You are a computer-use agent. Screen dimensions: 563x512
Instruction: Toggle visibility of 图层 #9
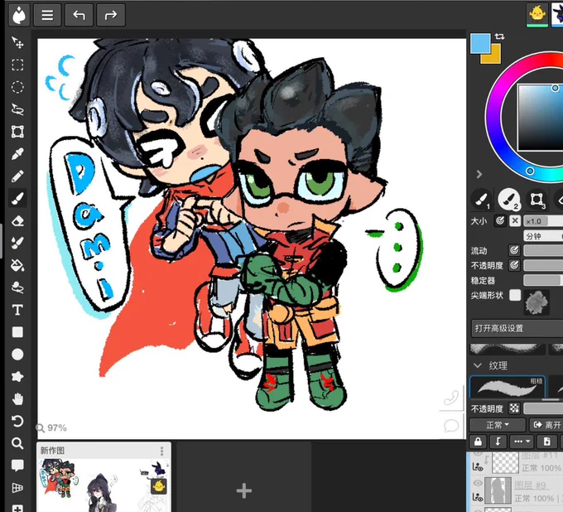point(477,484)
